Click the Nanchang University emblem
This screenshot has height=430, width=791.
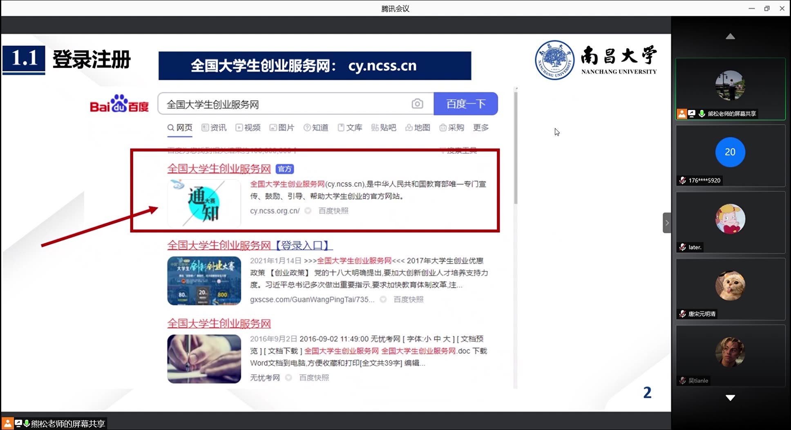554,60
